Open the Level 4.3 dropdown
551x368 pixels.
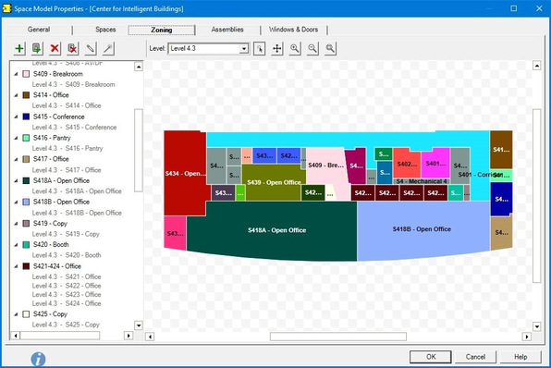[x=208, y=48]
